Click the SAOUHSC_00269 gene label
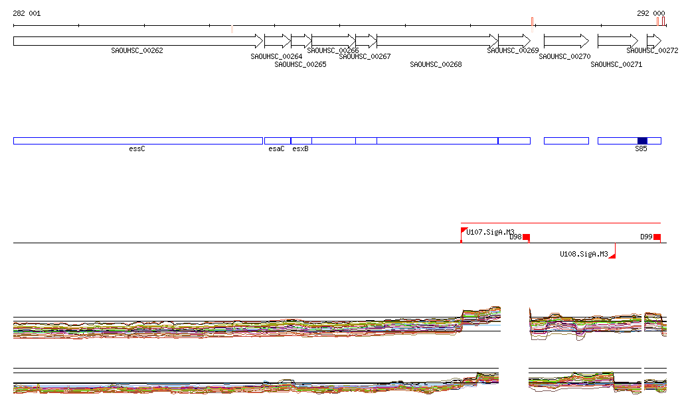 [x=513, y=50]
